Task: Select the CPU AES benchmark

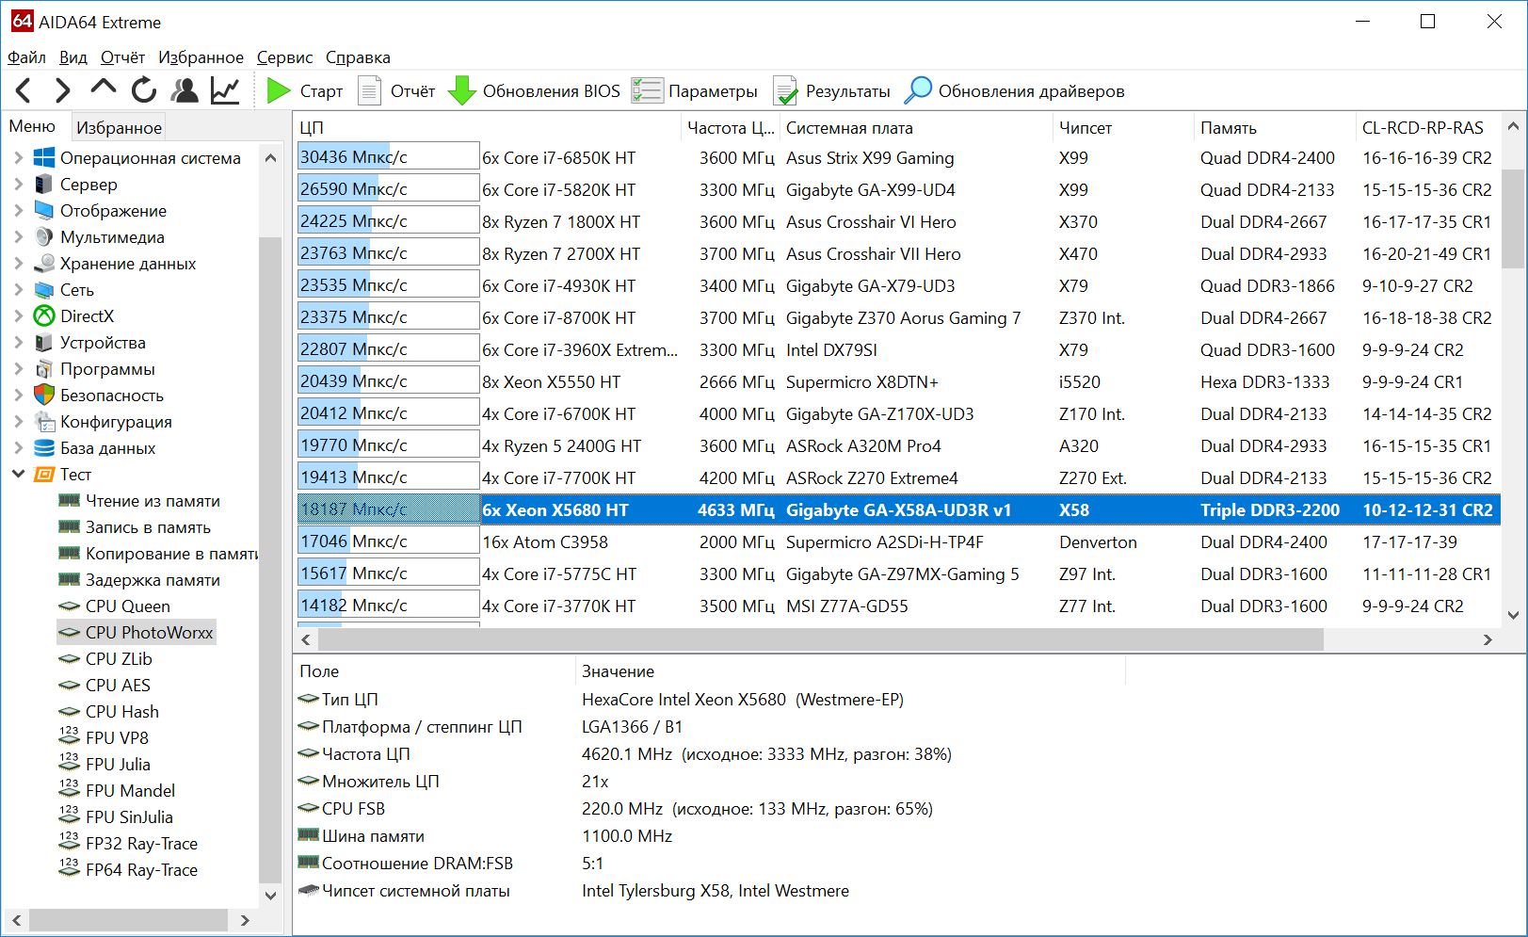Action: click(118, 686)
